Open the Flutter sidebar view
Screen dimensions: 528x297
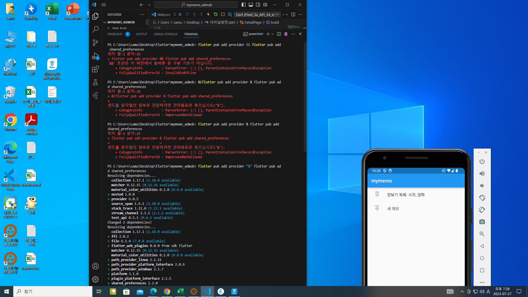click(95, 95)
